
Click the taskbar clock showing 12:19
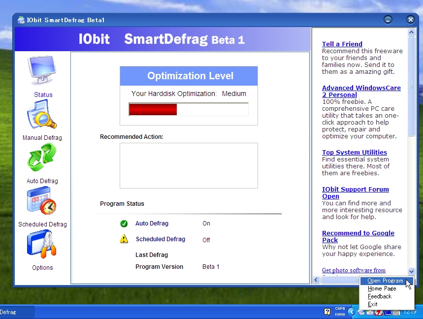point(410,312)
